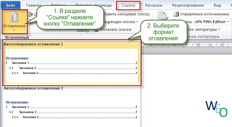Click the horizontal ruler at mark 10
Screen dimensions: 232x127
click(x=198, y=45)
